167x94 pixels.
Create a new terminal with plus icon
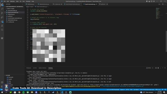(152, 68)
